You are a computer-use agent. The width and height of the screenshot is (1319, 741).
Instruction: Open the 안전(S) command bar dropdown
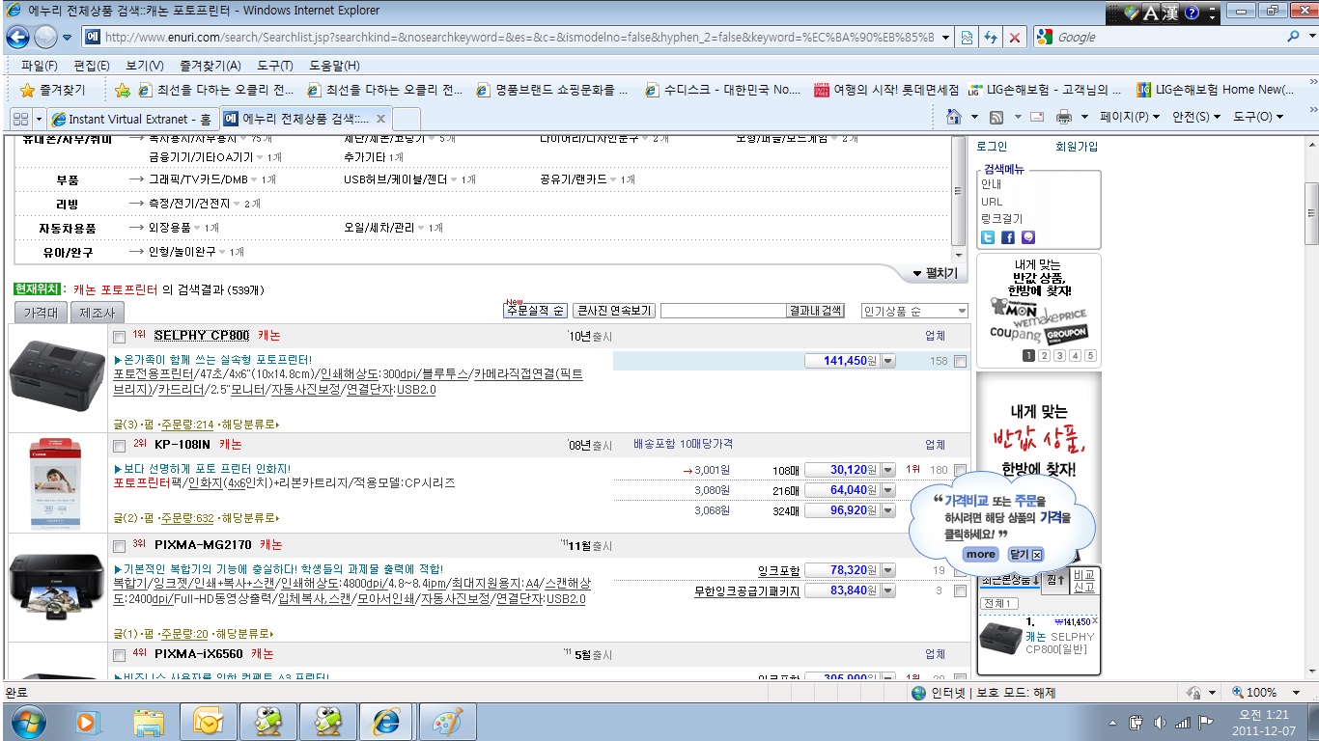pyautogui.click(x=1196, y=117)
